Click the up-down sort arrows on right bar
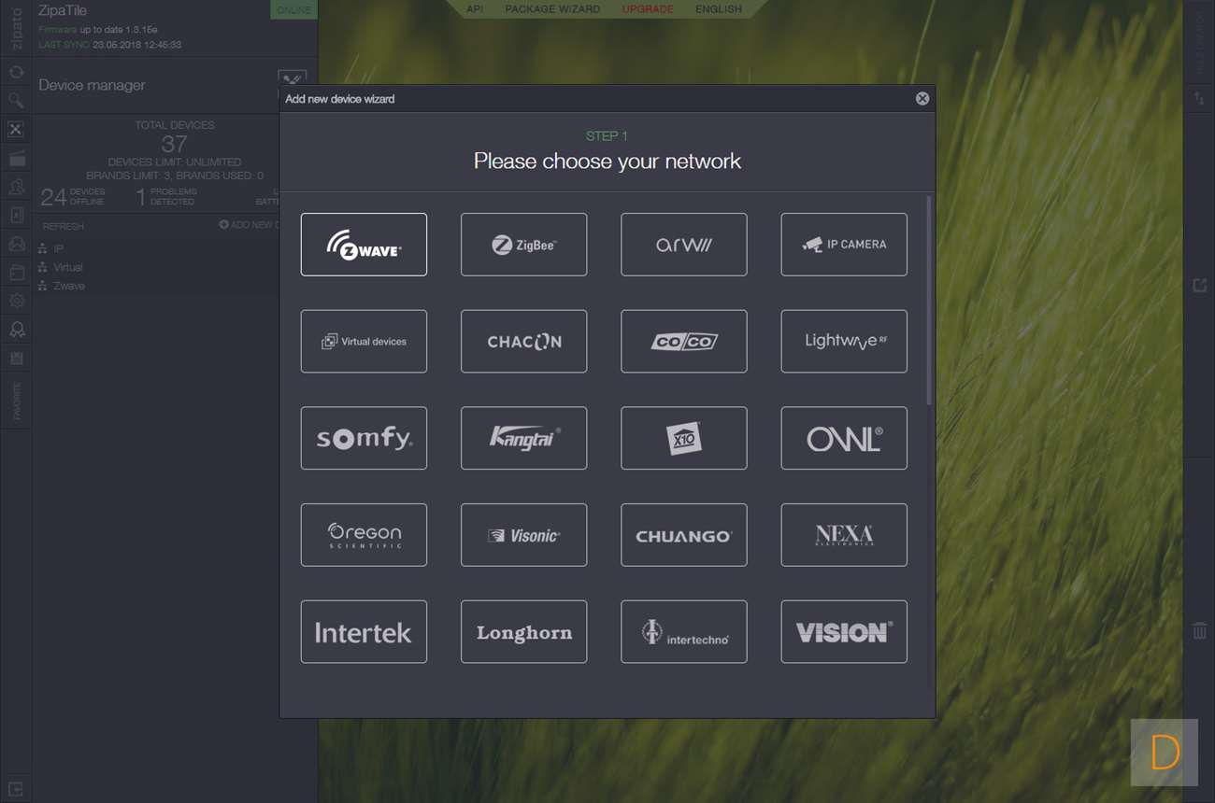The height and width of the screenshot is (803, 1215). coord(1199,98)
